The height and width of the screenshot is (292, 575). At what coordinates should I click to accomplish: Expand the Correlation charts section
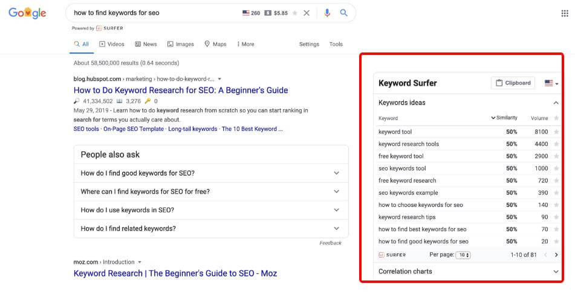(x=469, y=271)
